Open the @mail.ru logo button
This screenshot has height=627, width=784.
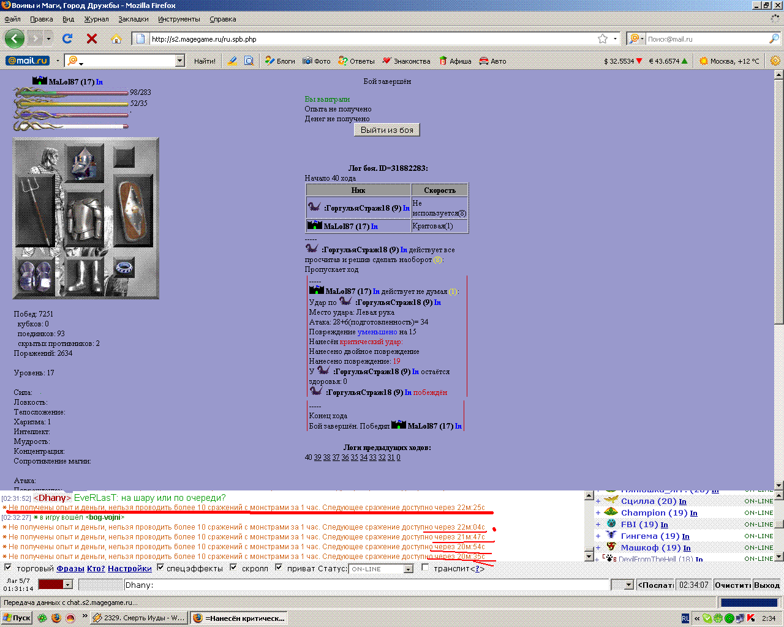click(x=27, y=61)
